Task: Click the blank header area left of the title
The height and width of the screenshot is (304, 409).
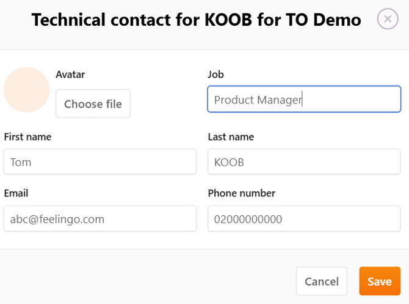Action: (x=15, y=20)
